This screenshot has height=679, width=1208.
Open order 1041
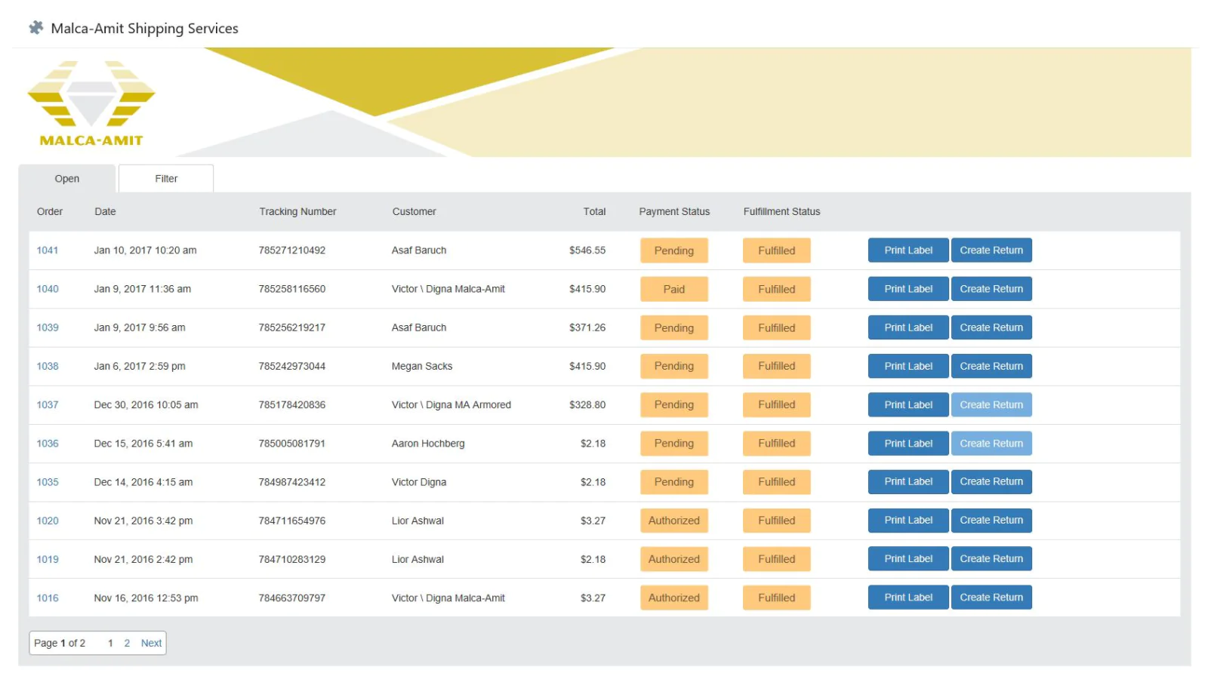(48, 250)
